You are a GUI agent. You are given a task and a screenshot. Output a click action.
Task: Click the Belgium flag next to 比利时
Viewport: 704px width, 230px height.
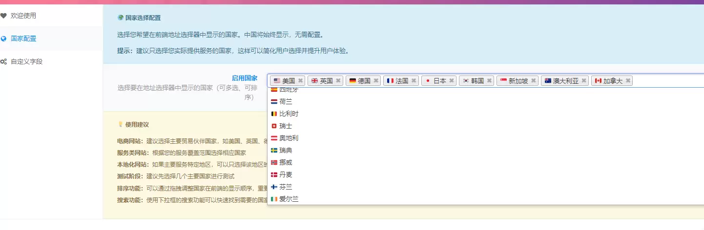coord(274,114)
